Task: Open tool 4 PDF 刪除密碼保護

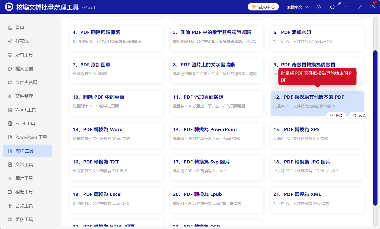Action: click(x=117, y=38)
